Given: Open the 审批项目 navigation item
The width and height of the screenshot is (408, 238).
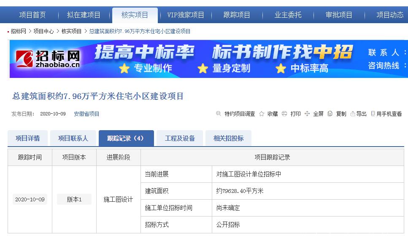Looking at the screenshot, I should pos(339,15).
